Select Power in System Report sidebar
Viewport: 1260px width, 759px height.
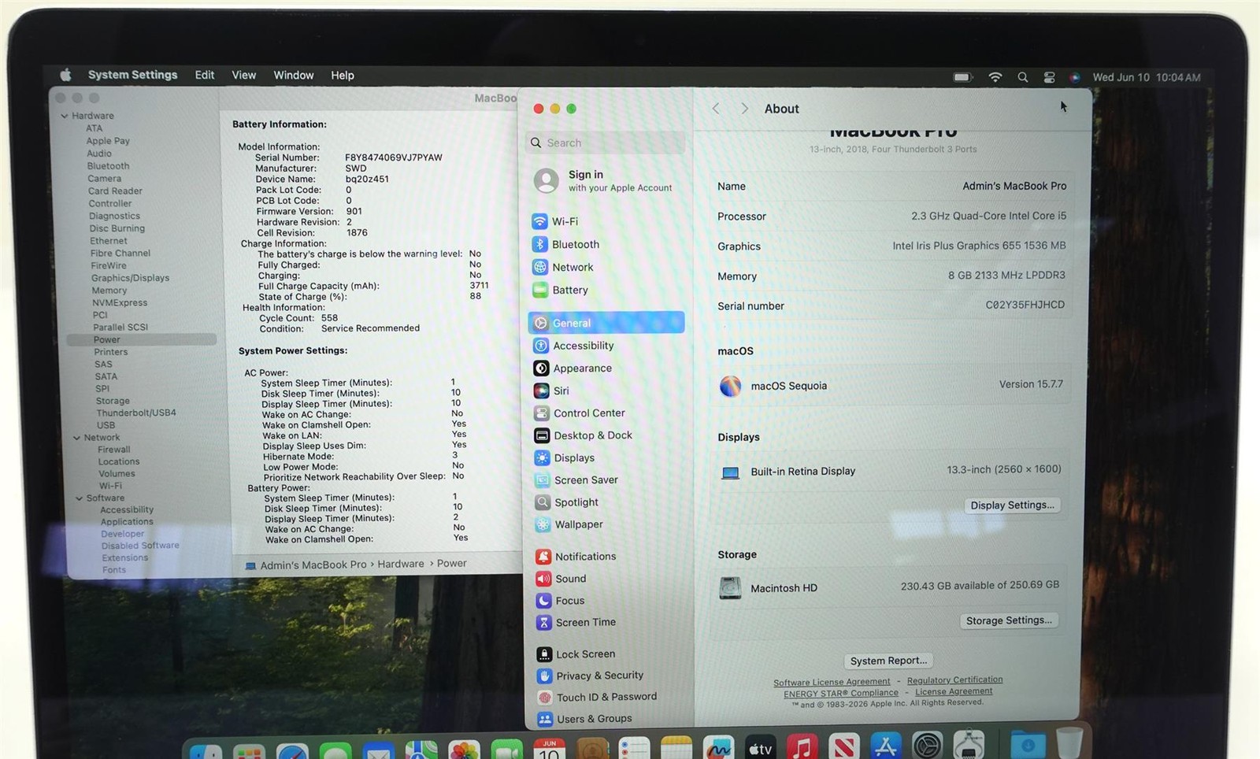click(x=142, y=339)
